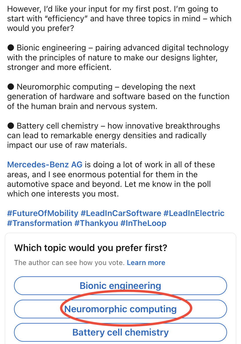241x344 pixels.
Task: Click the bullet before Battery cell chemistry paragraph
Action: [x=11, y=126]
